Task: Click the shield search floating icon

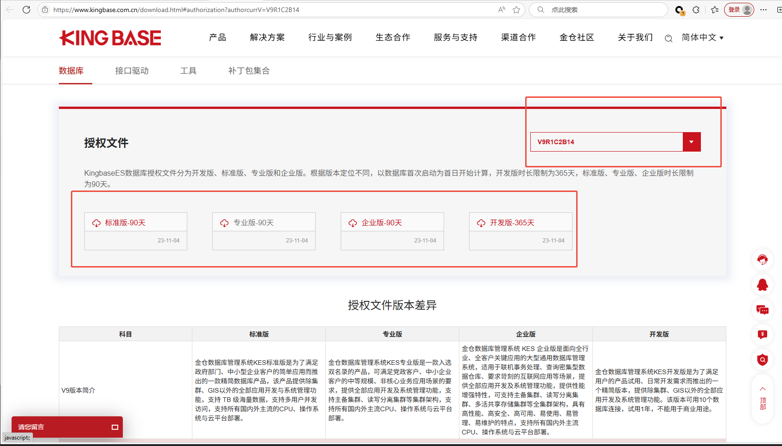Action: [763, 360]
